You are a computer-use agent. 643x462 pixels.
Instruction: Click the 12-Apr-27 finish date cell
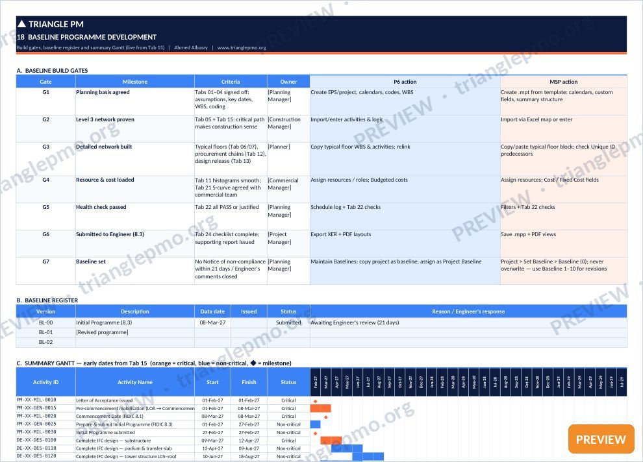249,441
